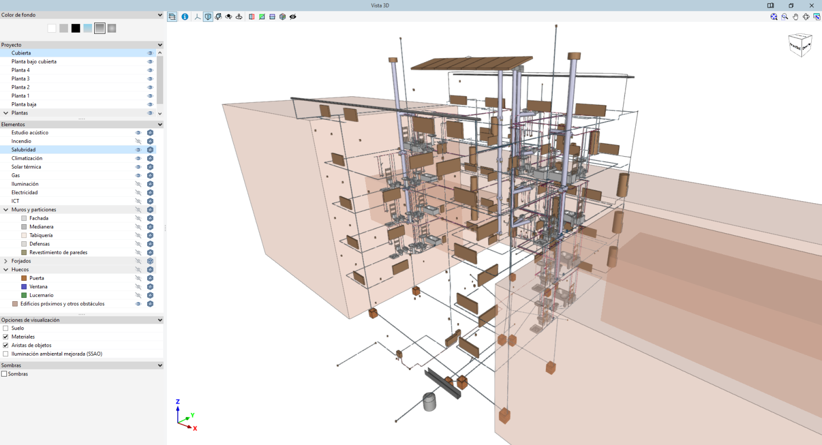Open the Proyecto panel header
The image size is (822, 445).
(x=80, y=44)
